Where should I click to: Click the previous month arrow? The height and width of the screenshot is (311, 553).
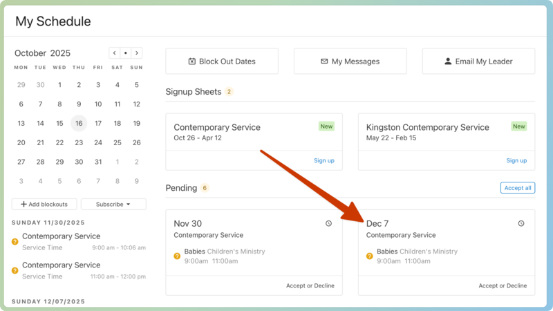(115, 53)
